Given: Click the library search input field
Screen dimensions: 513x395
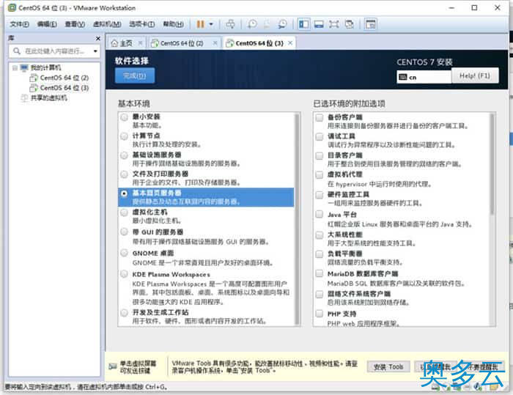Looking at the screenshot, I should [x=55, y=51].
